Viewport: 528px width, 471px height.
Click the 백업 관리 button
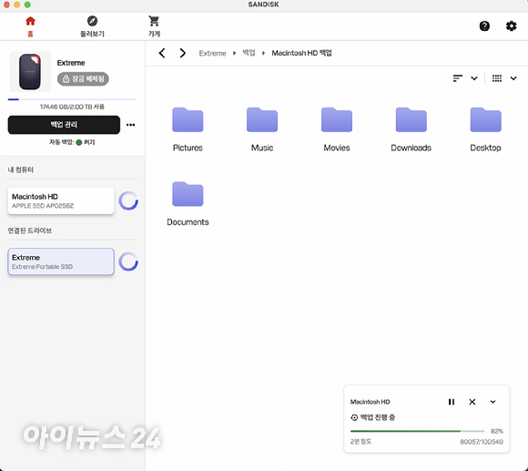(x=64, y=125)
